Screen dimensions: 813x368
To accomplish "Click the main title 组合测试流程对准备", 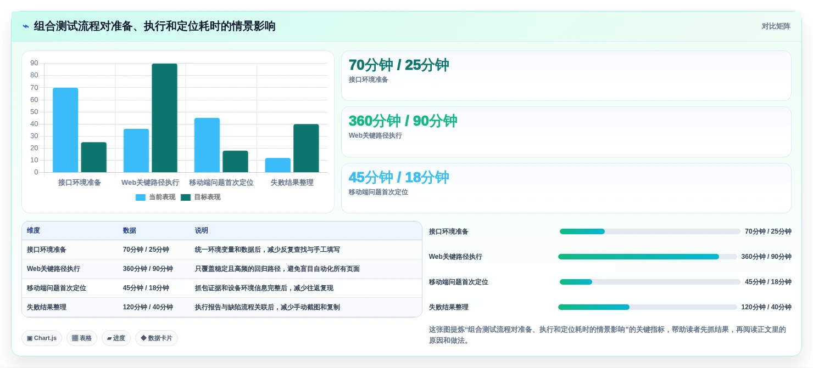I will (154, 26).
